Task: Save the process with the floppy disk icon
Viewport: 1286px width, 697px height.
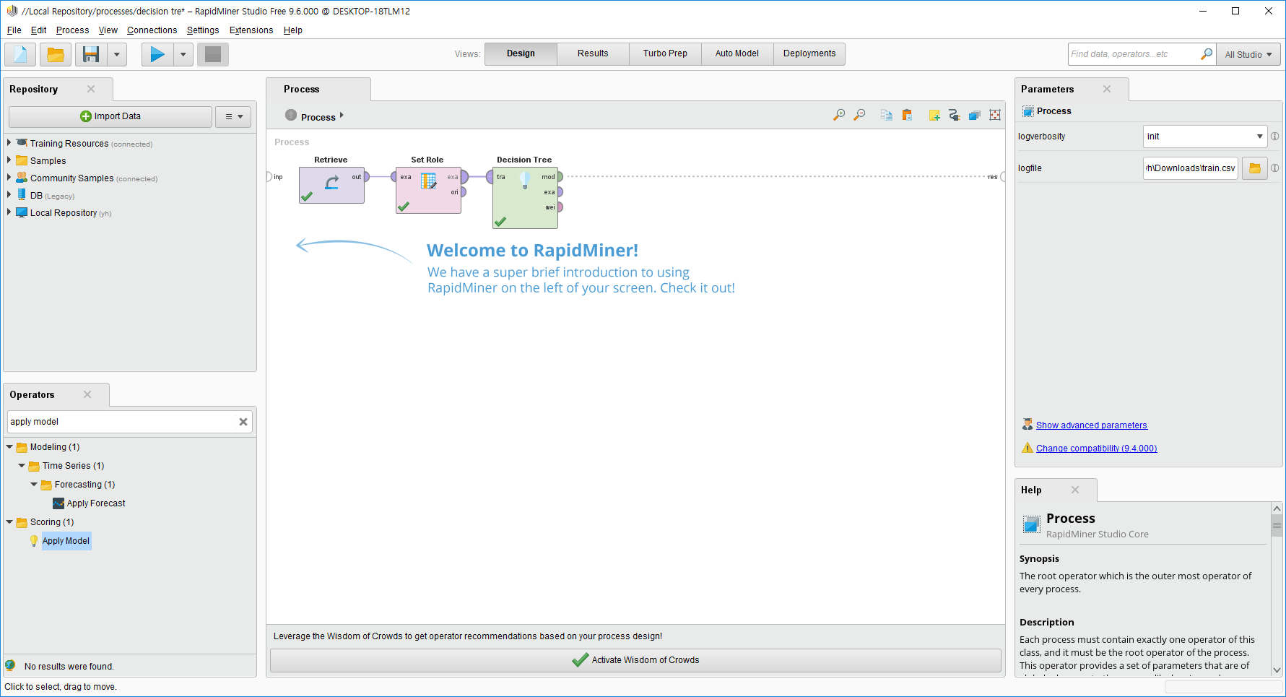Action: click(91, 54)
